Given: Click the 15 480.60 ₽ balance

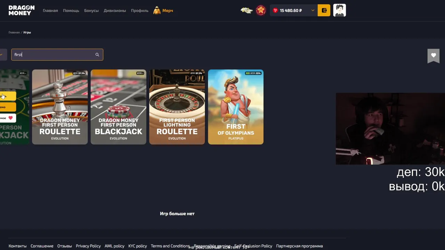Looking at the screenshot, I should click(x=291, y=10).
